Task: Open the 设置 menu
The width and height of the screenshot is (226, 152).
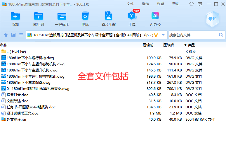Action: (161, 4)
